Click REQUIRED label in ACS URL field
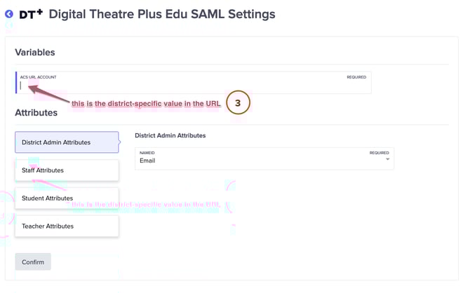Viewport: 470px width, 293px height. pyautogui.click(x=356, y=77)
